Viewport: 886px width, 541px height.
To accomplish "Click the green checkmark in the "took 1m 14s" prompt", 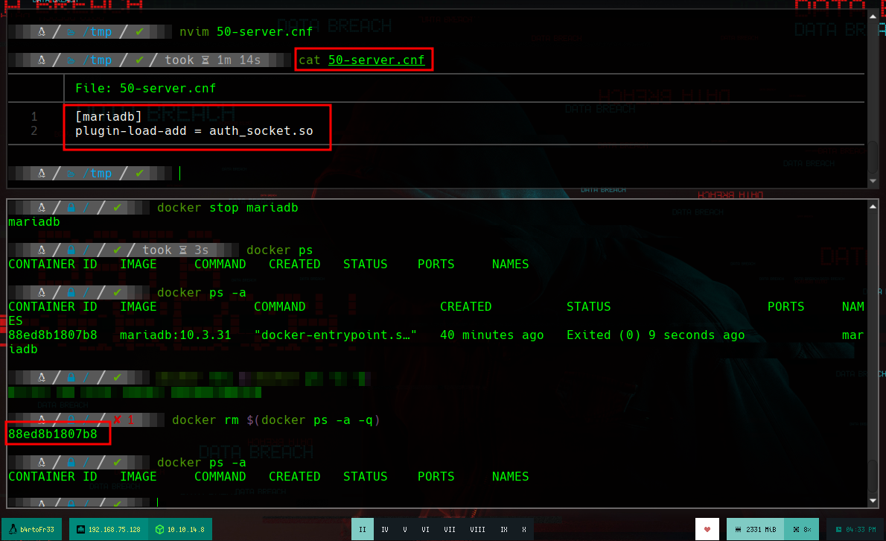I will coord(139,60).
